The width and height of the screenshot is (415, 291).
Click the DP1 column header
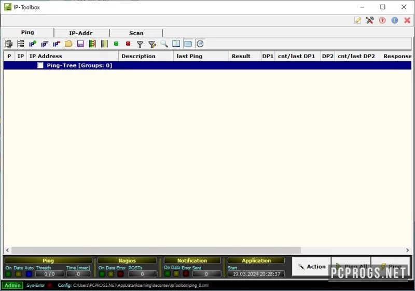click(x=268, y=56)
